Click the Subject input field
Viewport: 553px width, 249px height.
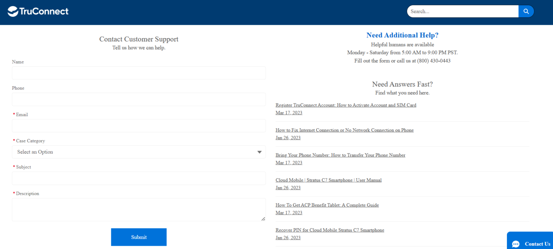click(x=139, y=178)
